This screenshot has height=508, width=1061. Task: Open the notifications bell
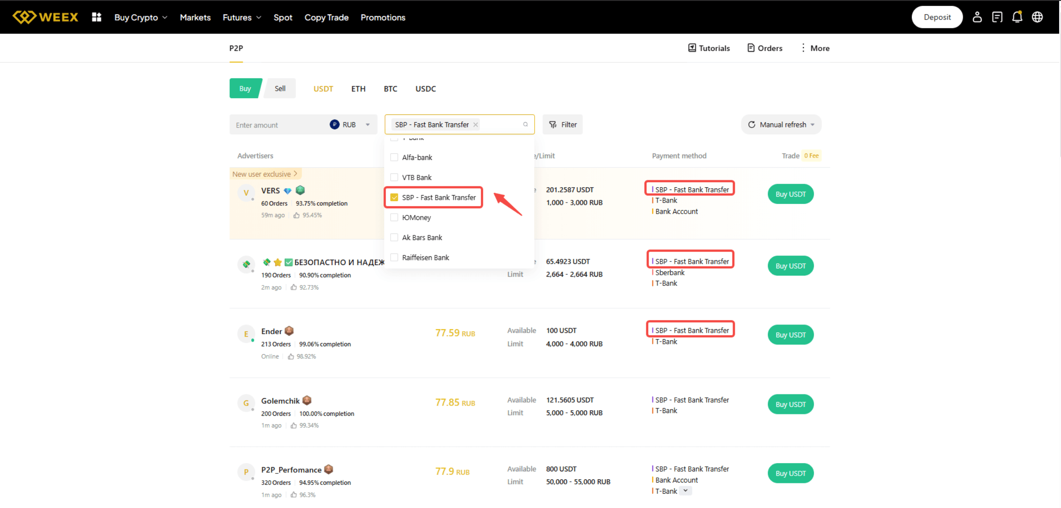coord(1017,17)
